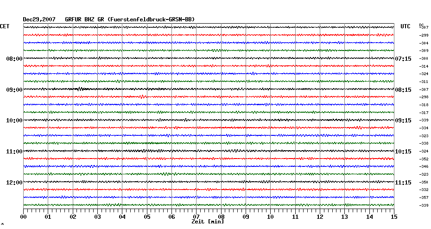Click the DC offset value -357
Image resolution: width=431 pixels, height=229 pixels.
pyautogui.click(x=424, y=197)
